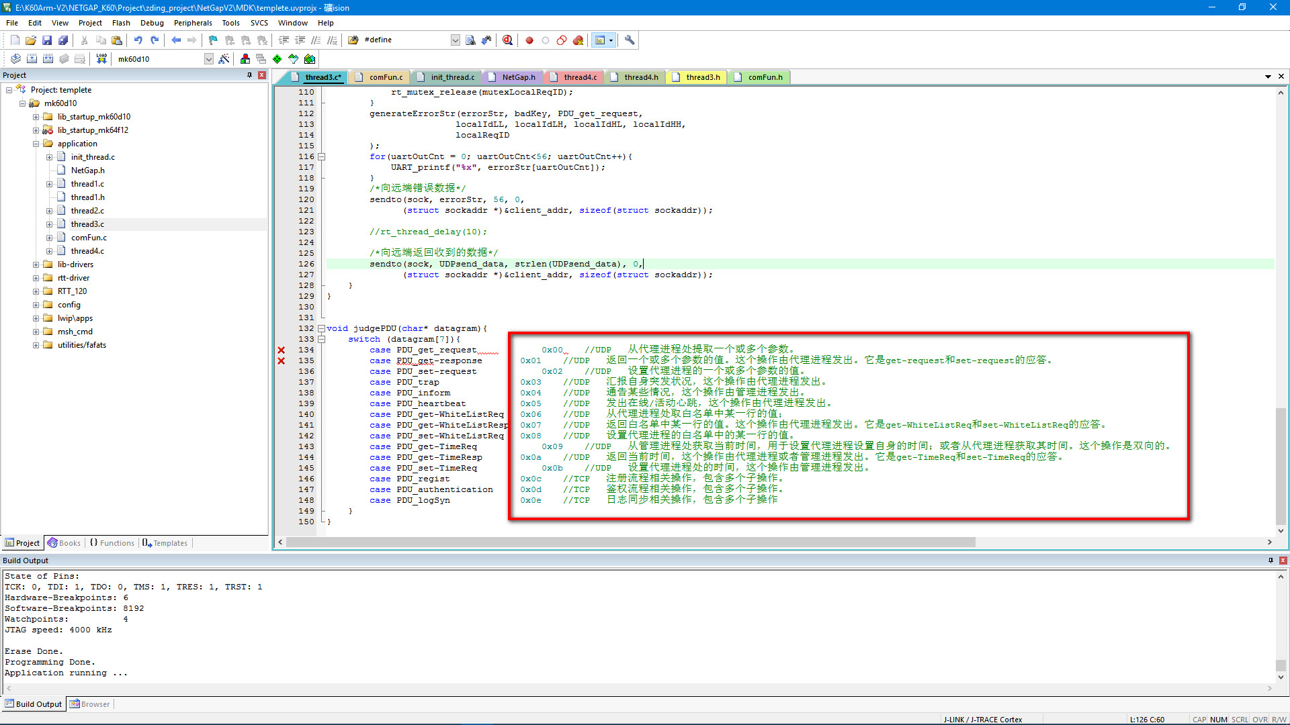Switch to the Browser output tab
This screenshot has width=1290, height=725.
[x=90, y=704]
